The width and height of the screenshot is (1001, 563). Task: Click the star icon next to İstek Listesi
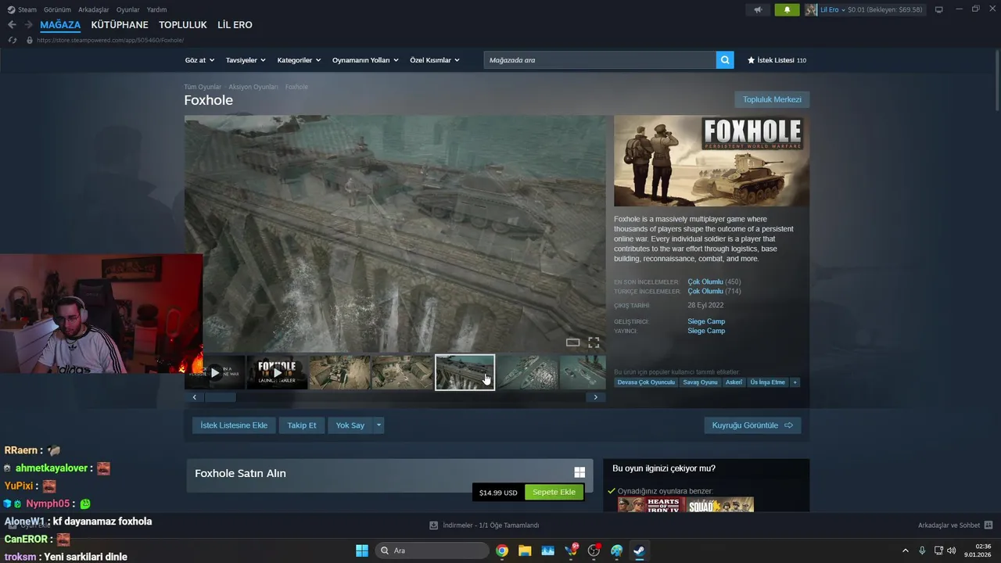[x=752, y=60]
